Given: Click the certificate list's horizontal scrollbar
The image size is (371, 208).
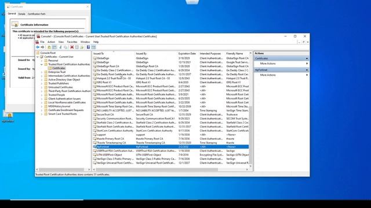Looking at the screenshot, I should pos(157,169).
